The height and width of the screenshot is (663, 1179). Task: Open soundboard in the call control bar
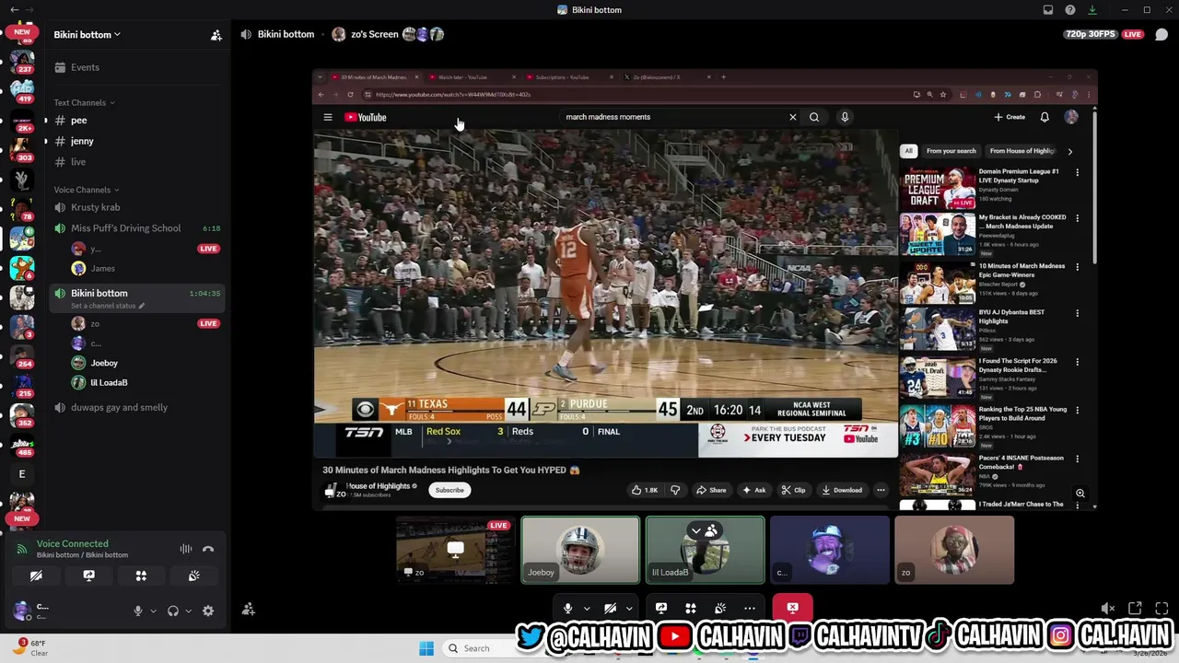(x=720, y=608)
